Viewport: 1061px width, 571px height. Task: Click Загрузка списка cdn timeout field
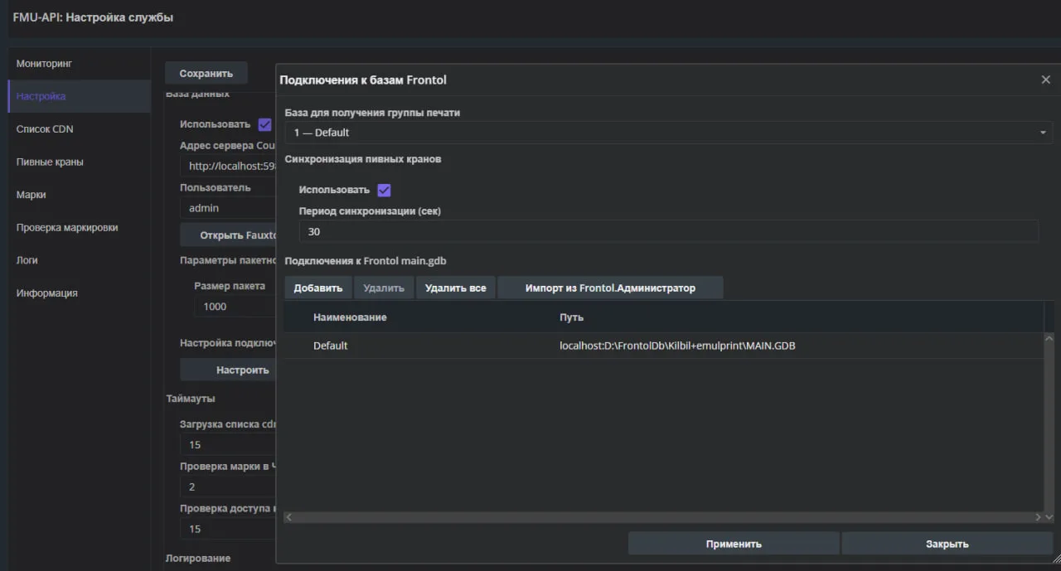(228, 445)
